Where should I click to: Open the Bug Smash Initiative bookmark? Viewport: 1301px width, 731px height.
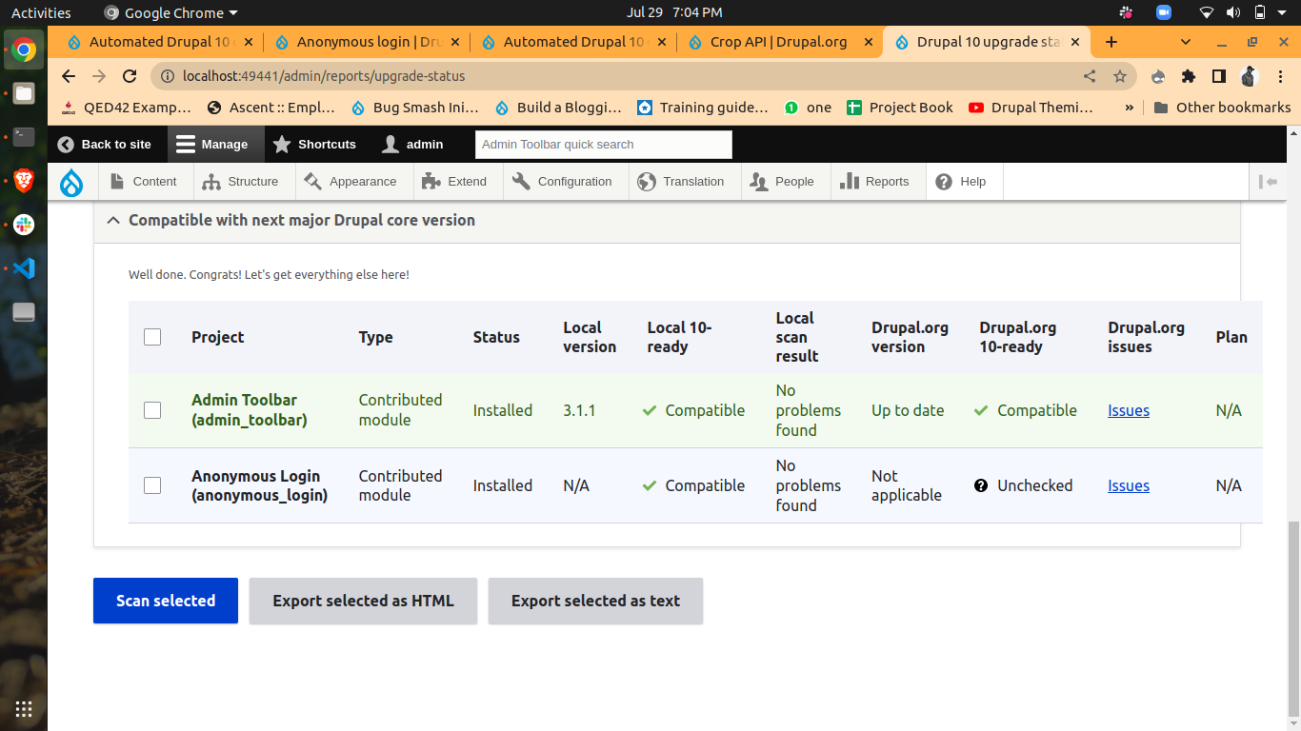pos(414,108)
